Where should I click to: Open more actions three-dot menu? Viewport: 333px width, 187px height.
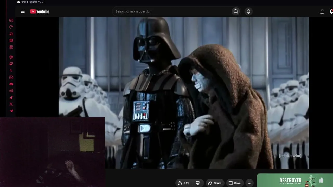coord(249,183)
